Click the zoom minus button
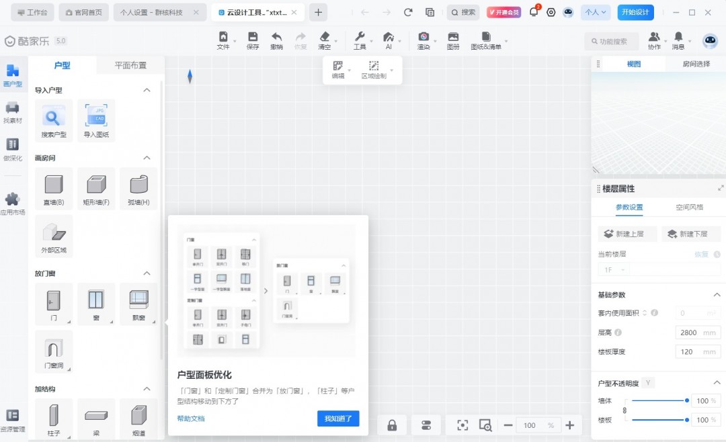726x442 pixels. coord(508,425)
